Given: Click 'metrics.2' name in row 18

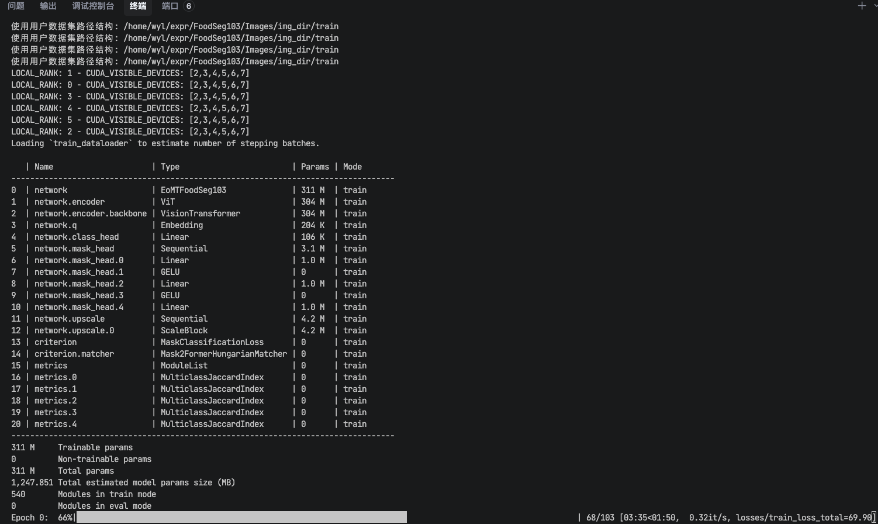Looking at the screenshot, I should 56,401.
